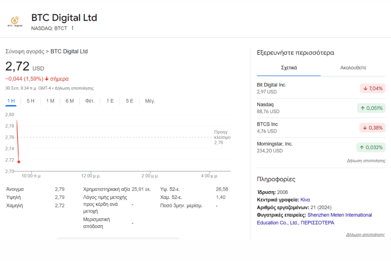Select the Φέτ. year-to-date tab
Image resolution: width=391 pixels, height=261 pixels.
click(90, 101)
